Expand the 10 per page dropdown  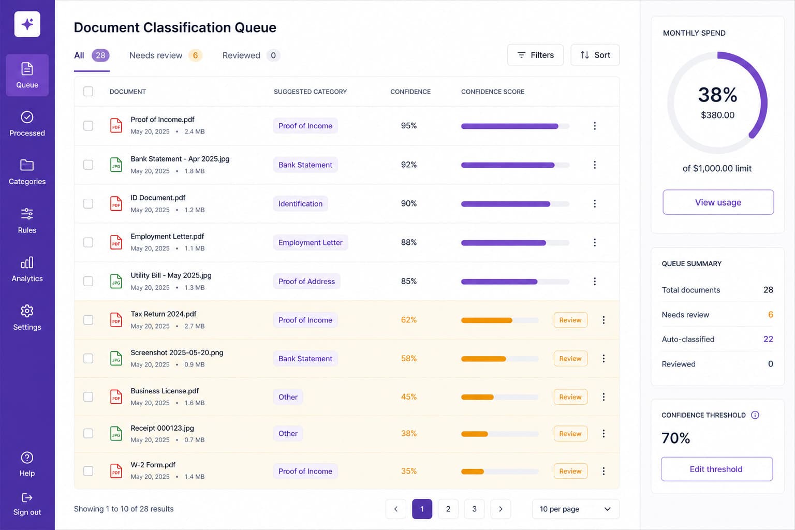(576, 509)
